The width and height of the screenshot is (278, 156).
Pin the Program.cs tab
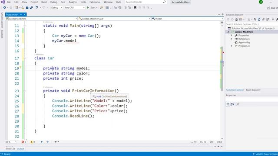tap(21, 14)
